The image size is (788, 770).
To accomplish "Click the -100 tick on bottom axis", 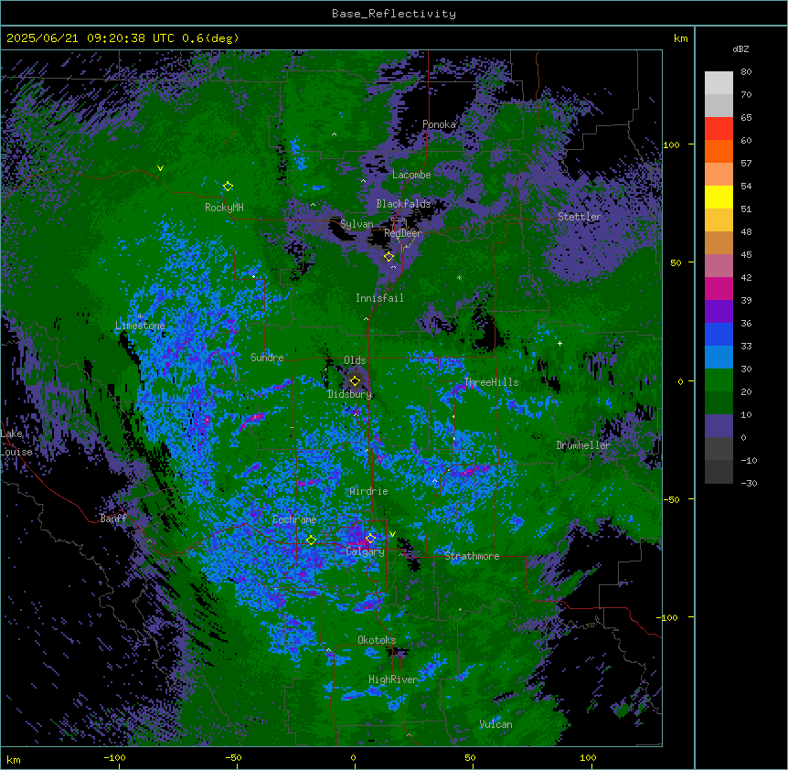I will click(114, 757).
